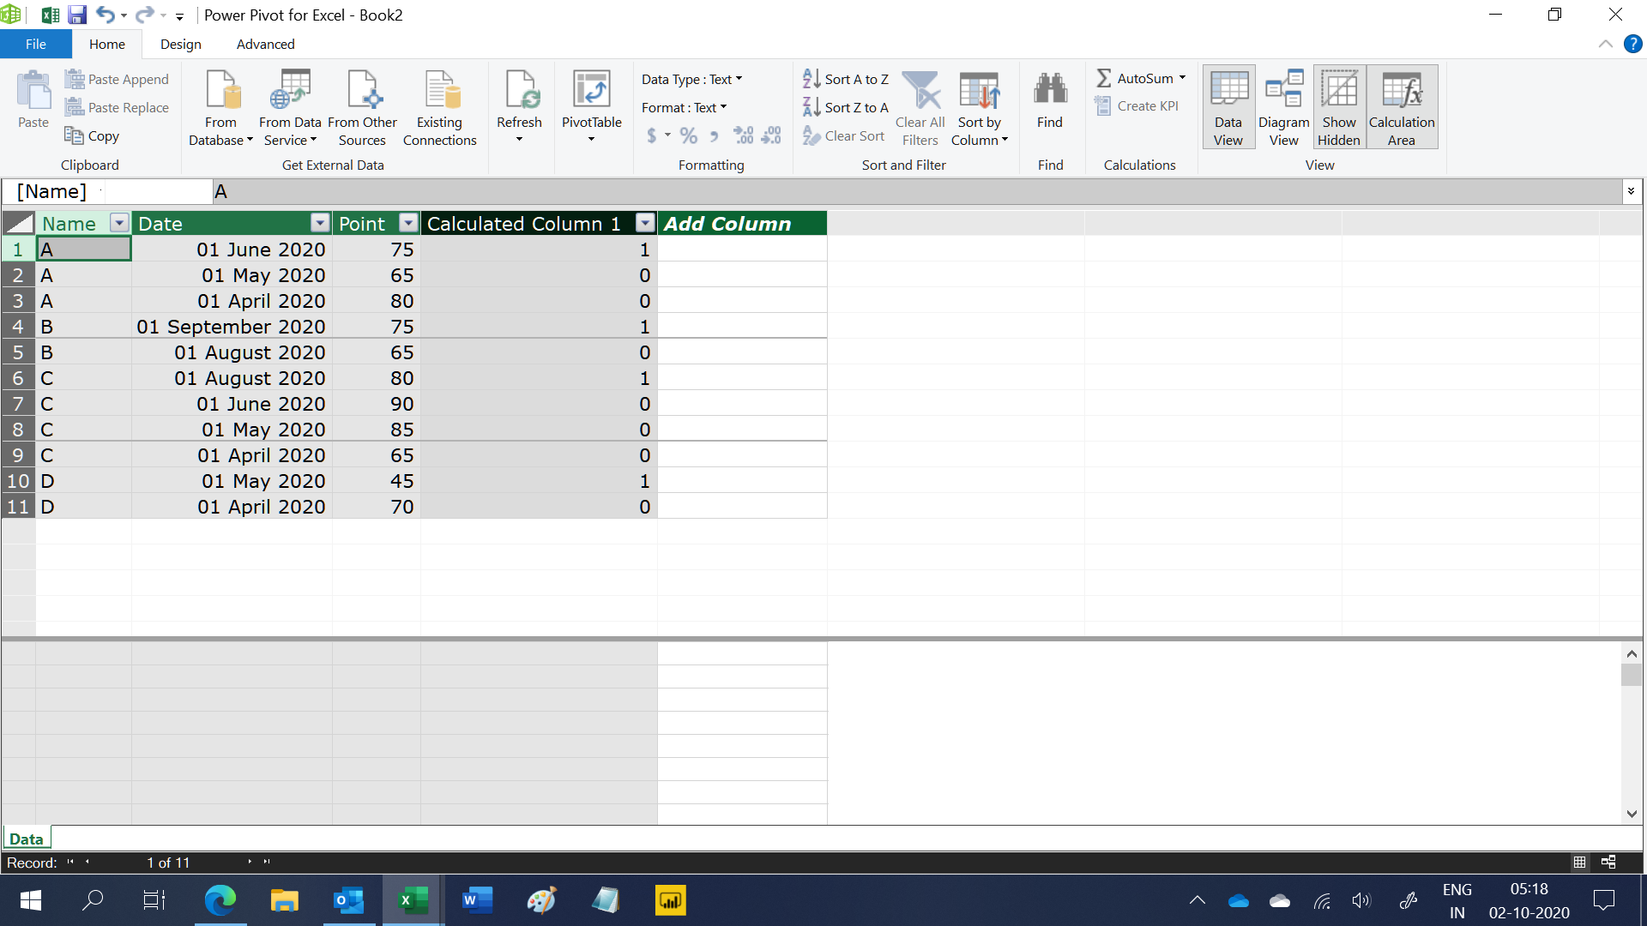Screen dimensions: 1647x926
Task: Toggle the Calculation Area
Action: tap(1402, 108)
